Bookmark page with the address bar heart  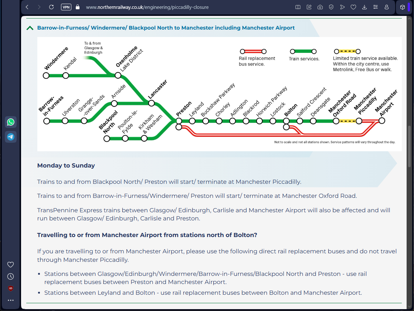point(353,7)
